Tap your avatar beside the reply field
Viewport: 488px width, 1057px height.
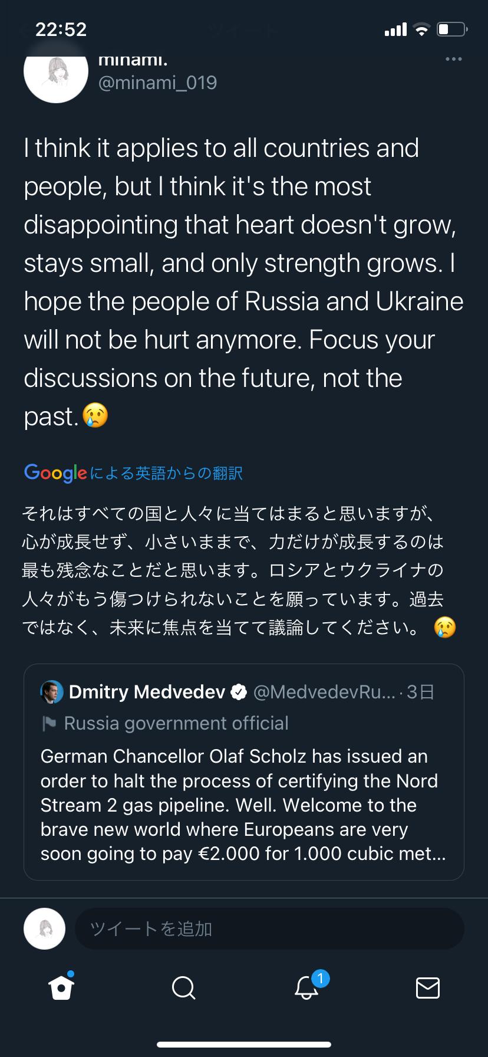44,928
